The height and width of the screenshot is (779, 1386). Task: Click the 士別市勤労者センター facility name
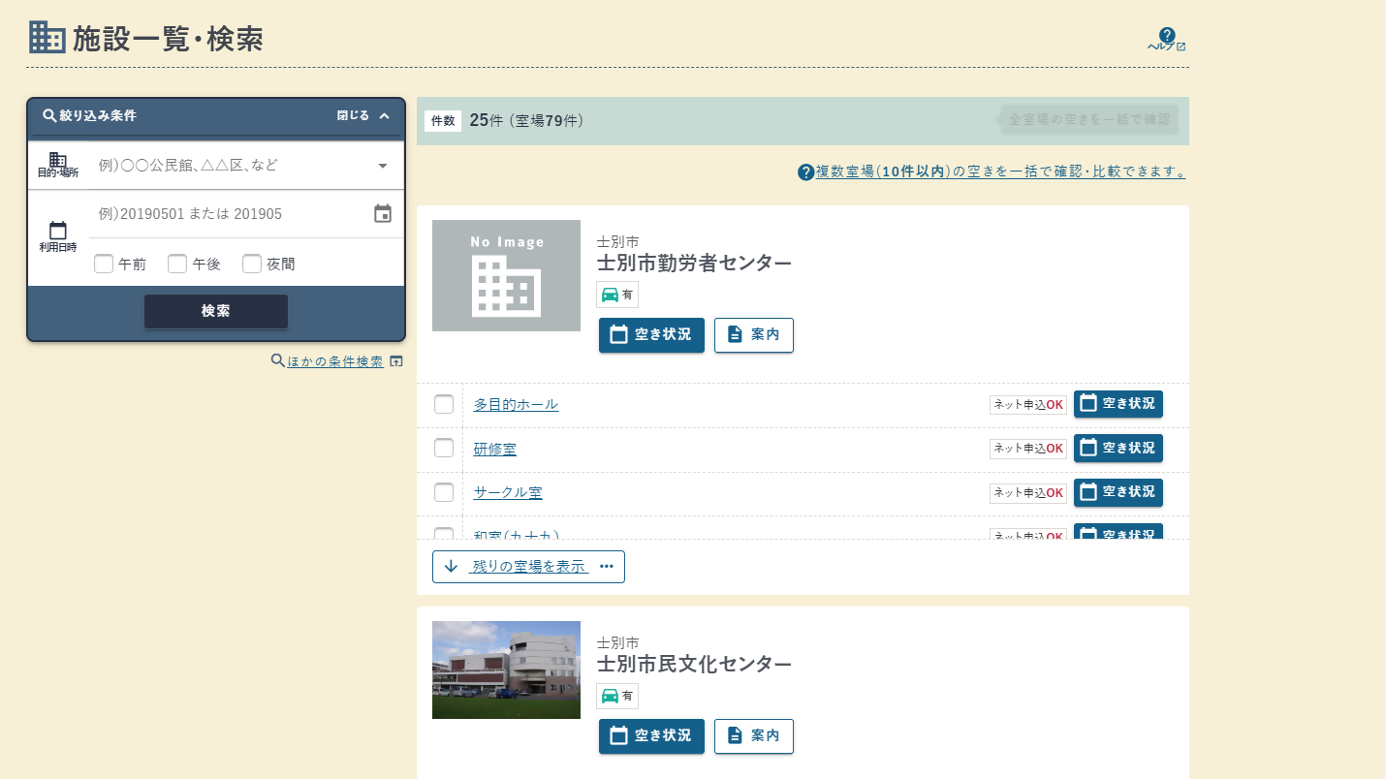(694, 263)
